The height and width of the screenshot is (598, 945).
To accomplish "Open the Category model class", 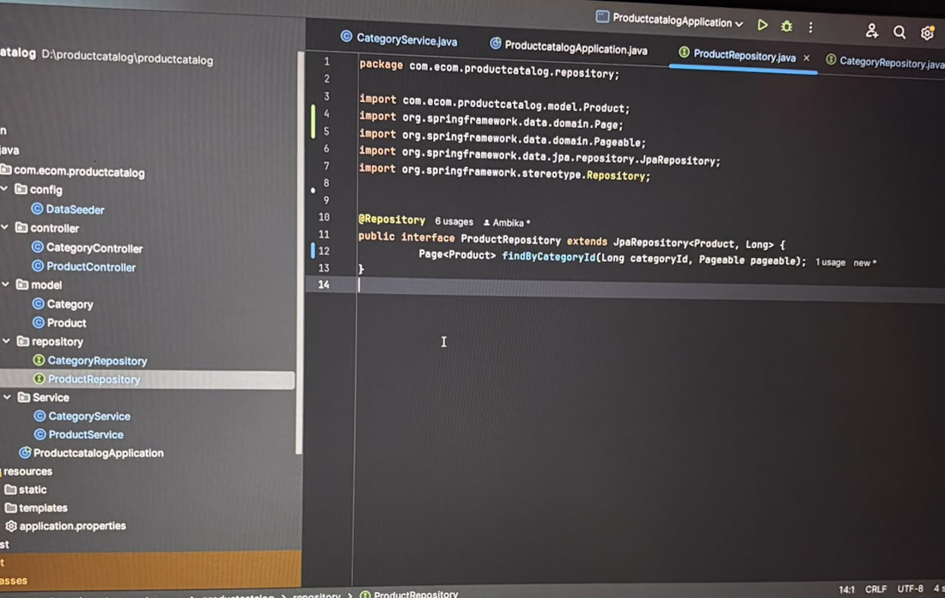I will coord(64,304).
